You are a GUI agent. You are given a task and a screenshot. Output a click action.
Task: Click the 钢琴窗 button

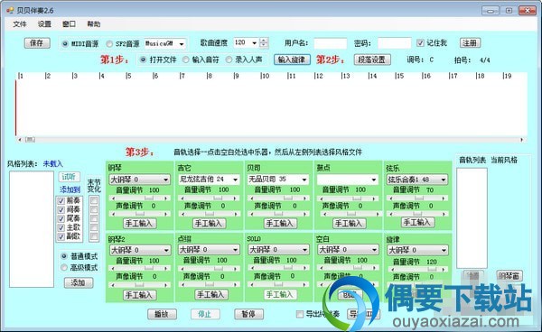coord(509,276)
